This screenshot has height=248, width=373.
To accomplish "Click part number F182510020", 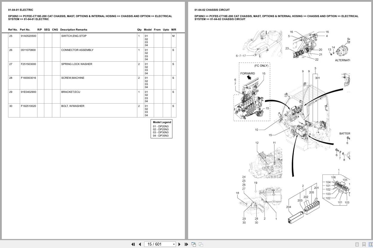I will [x=28, y=106].
